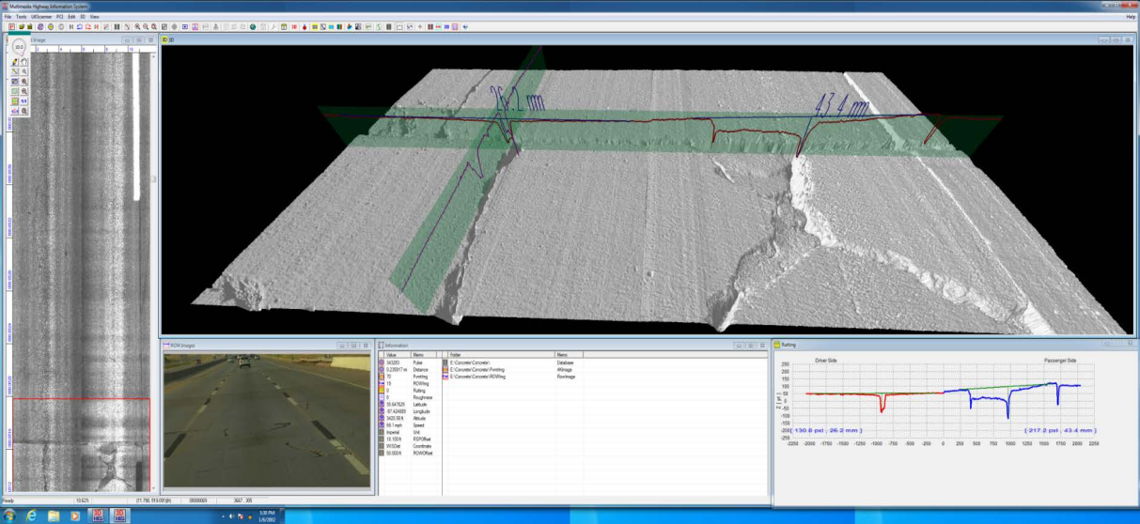Viewport: 1140px width, 524px height.
Task: Click the open folder icon in the toolbar
Action: (x=20, y=27)
